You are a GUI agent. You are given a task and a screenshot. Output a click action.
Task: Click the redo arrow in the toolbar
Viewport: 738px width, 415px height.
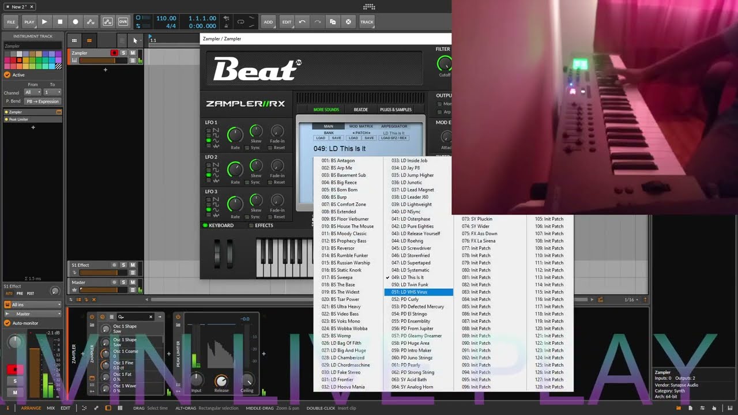[317, 22]
